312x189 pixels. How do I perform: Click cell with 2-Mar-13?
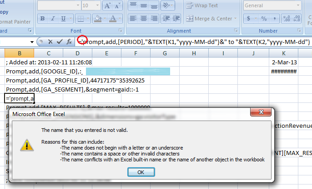tap(283, 62)
